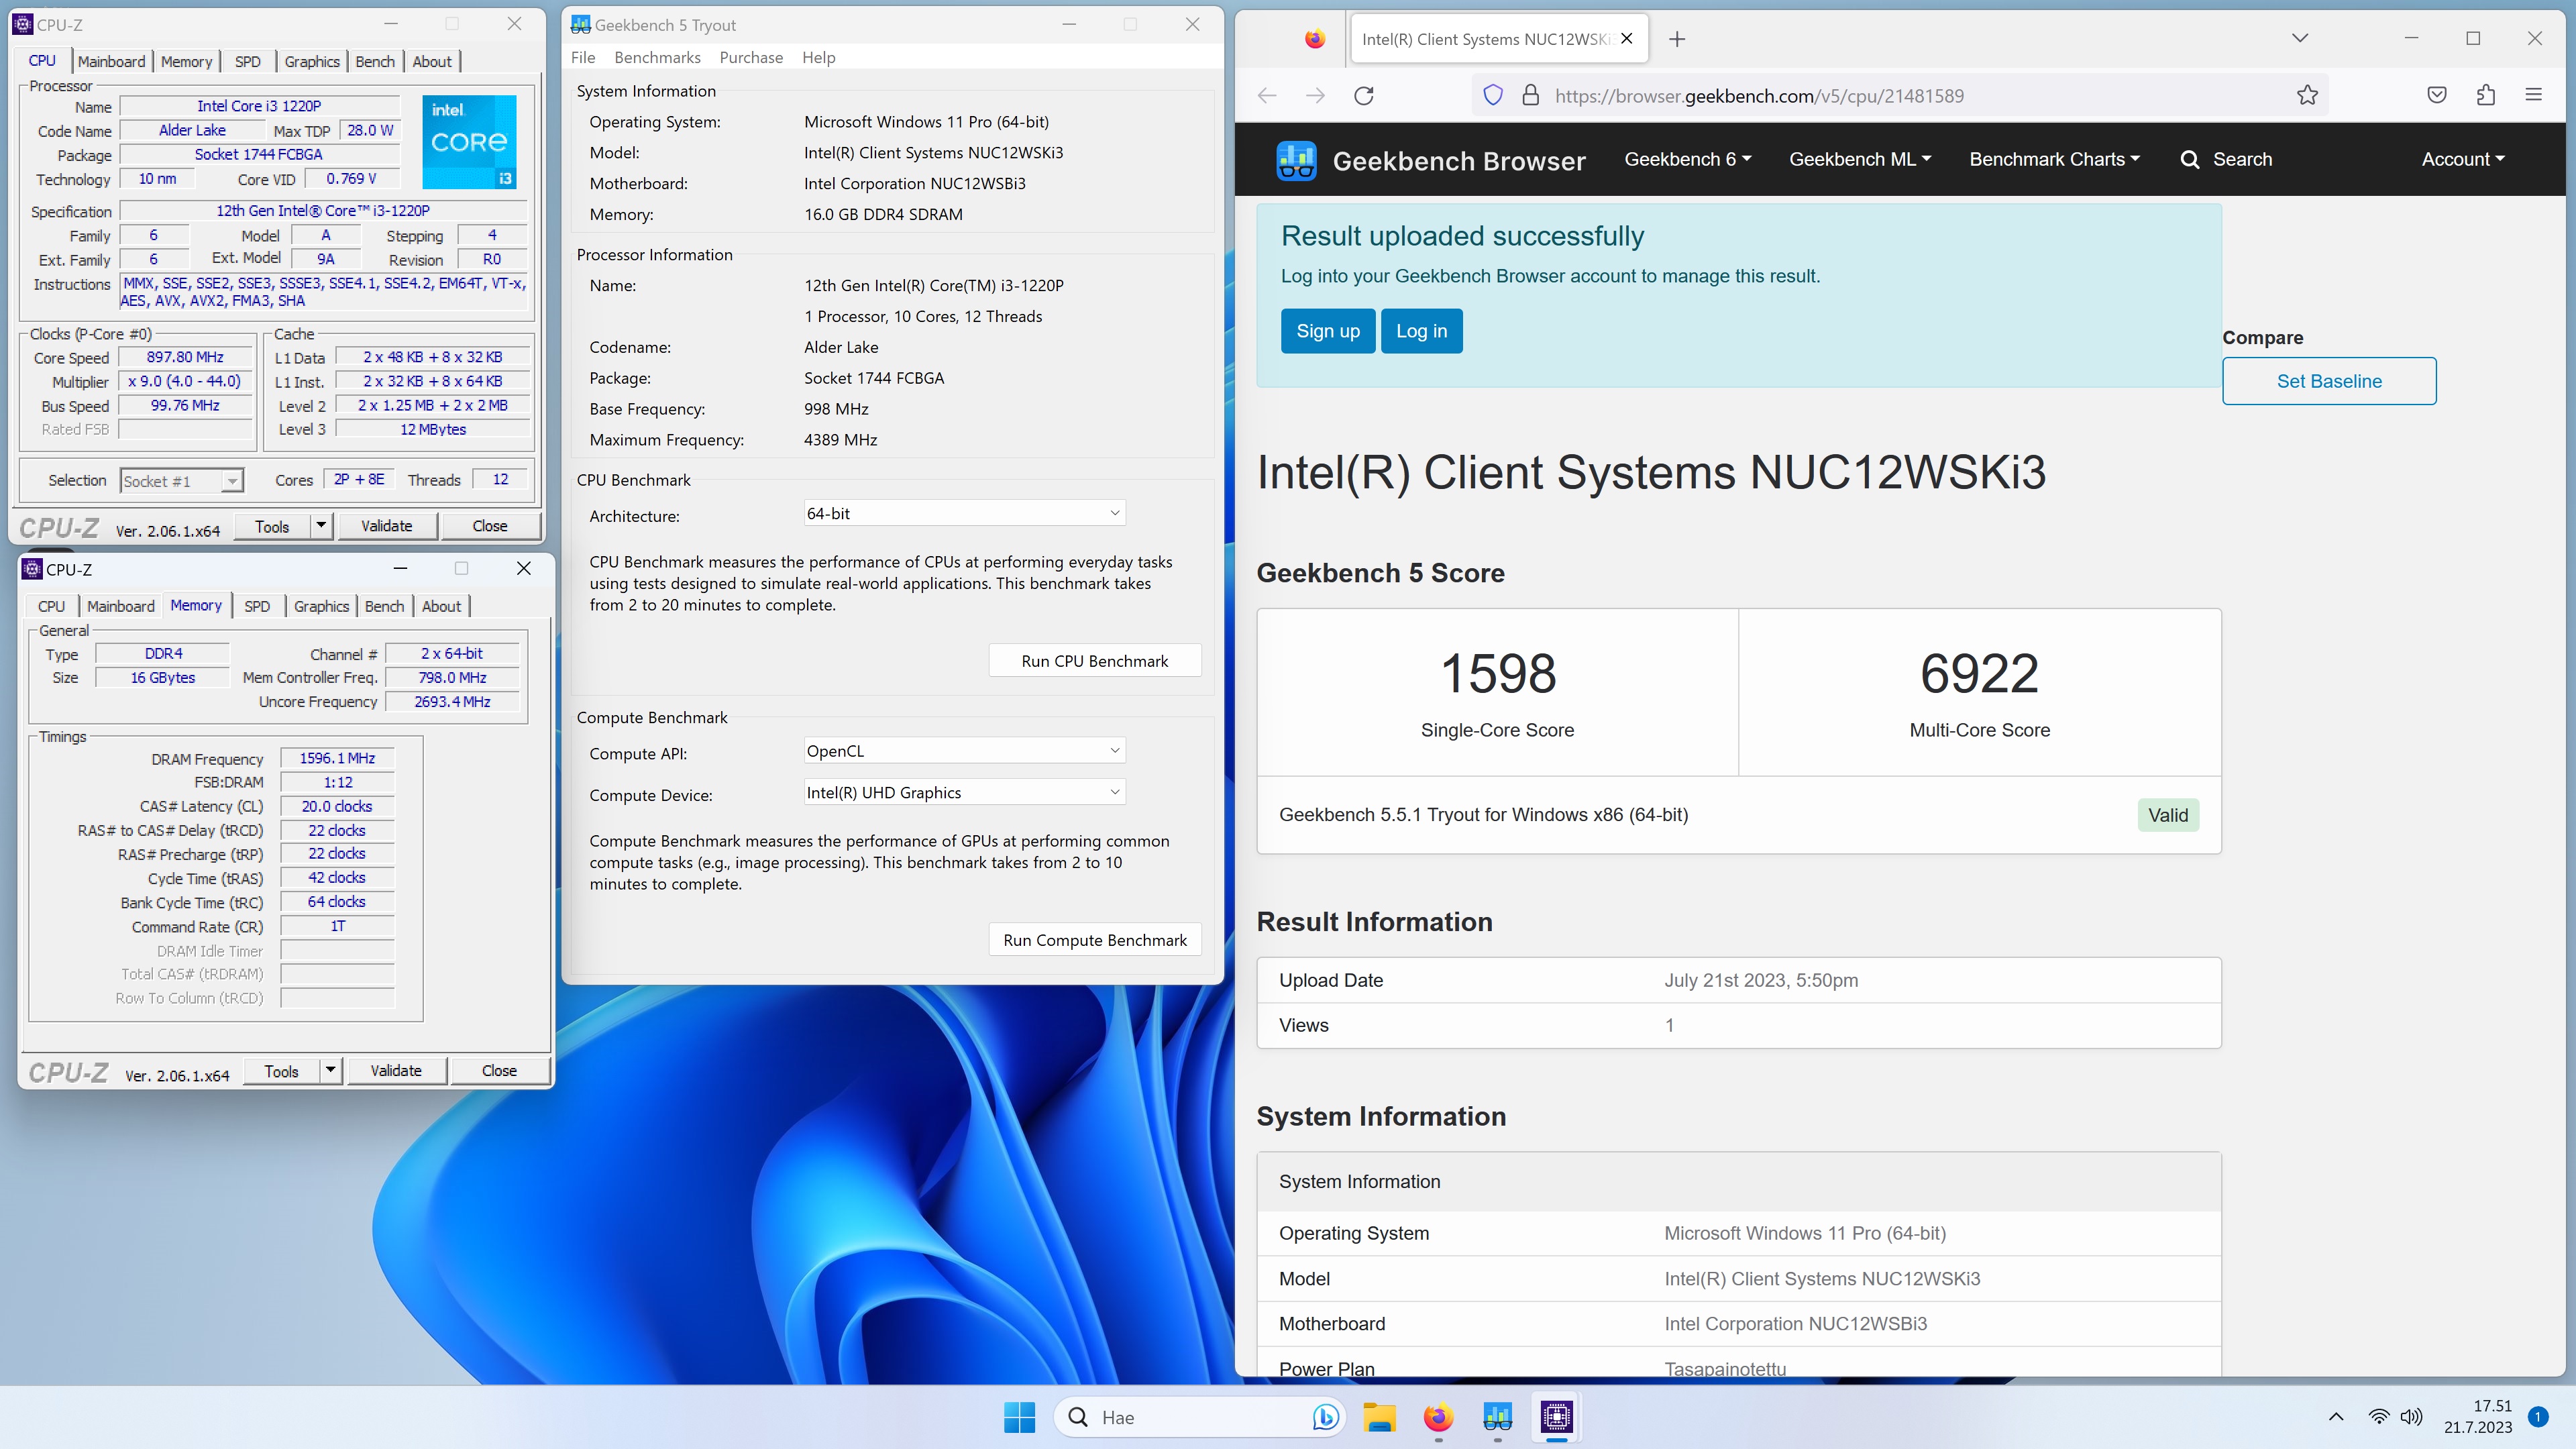
Task: Open the Benchmarks menu in Geekbench 5
Action: pyautogui.click(x=657, y=57)
